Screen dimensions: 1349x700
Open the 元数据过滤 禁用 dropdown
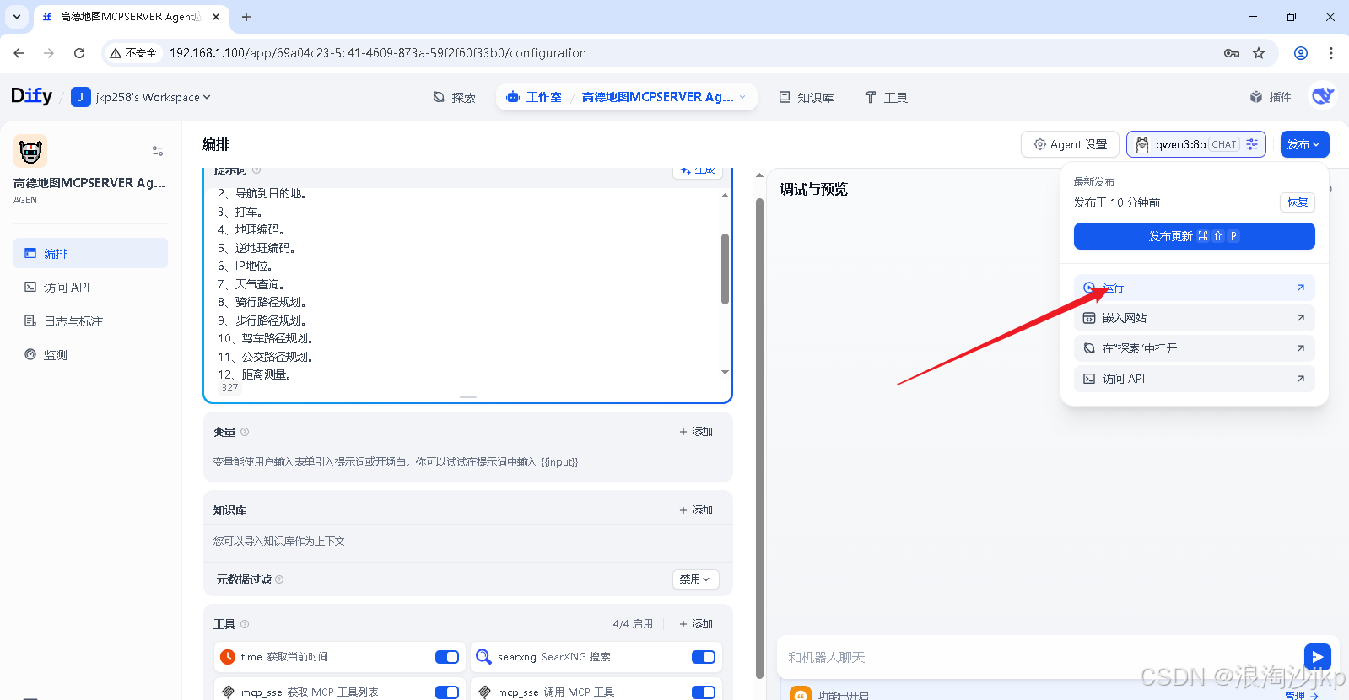pyautogui.click(x=695, y=579)
